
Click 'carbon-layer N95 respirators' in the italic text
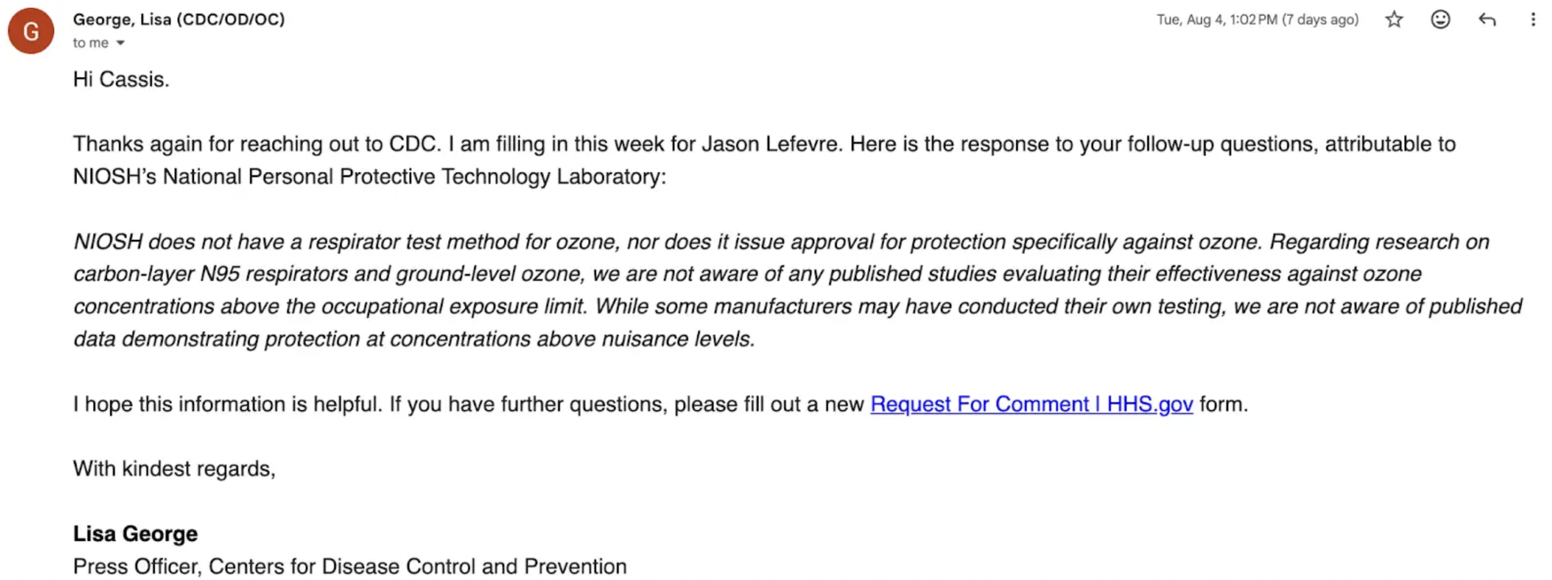[x=211, y=274]
